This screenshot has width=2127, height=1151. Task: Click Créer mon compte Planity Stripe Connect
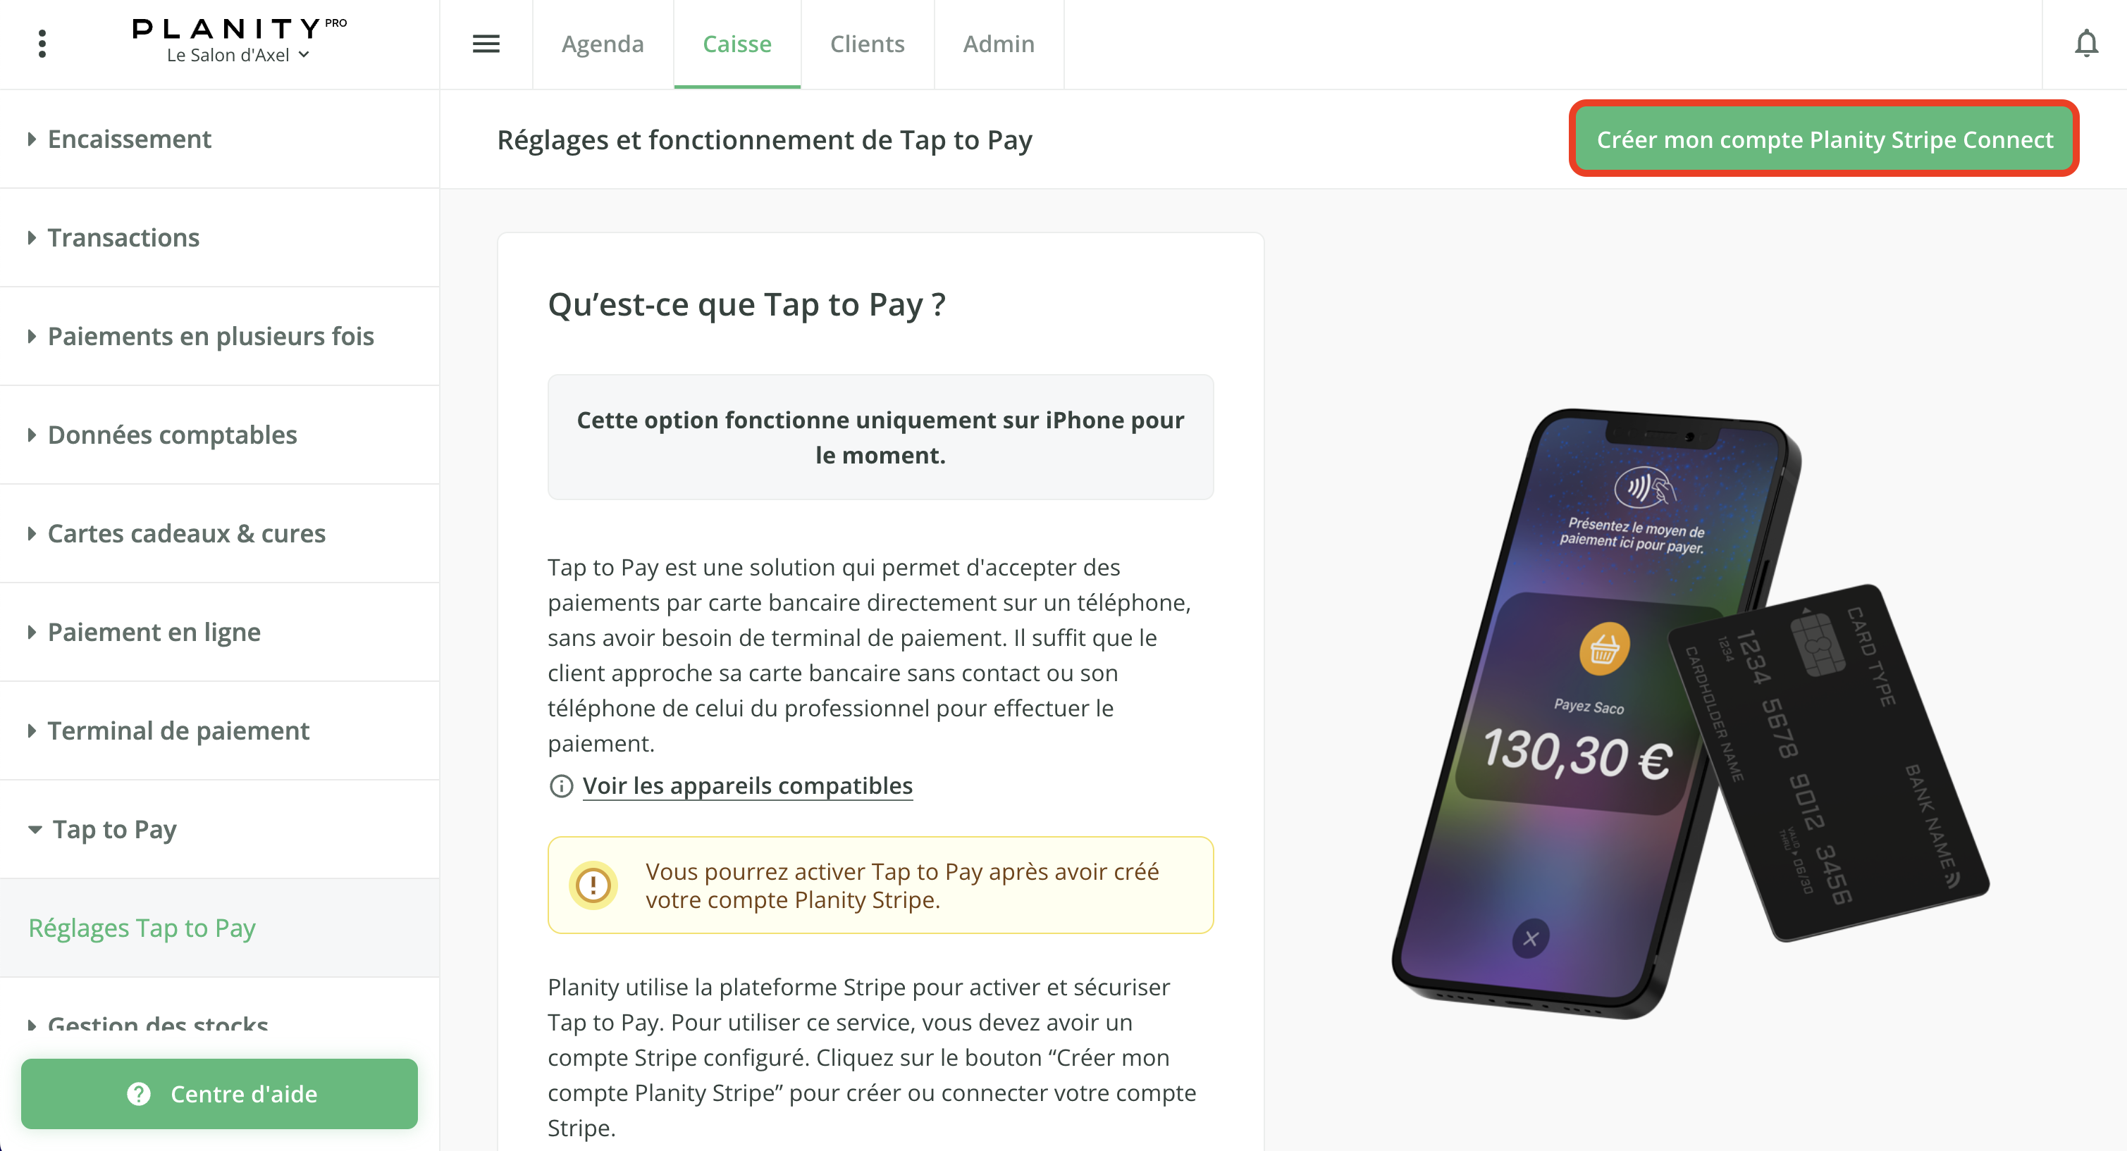(1824, 139)
